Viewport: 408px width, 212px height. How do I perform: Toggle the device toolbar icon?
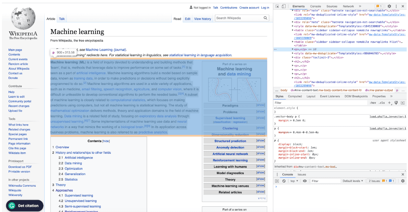coord(283,6)
